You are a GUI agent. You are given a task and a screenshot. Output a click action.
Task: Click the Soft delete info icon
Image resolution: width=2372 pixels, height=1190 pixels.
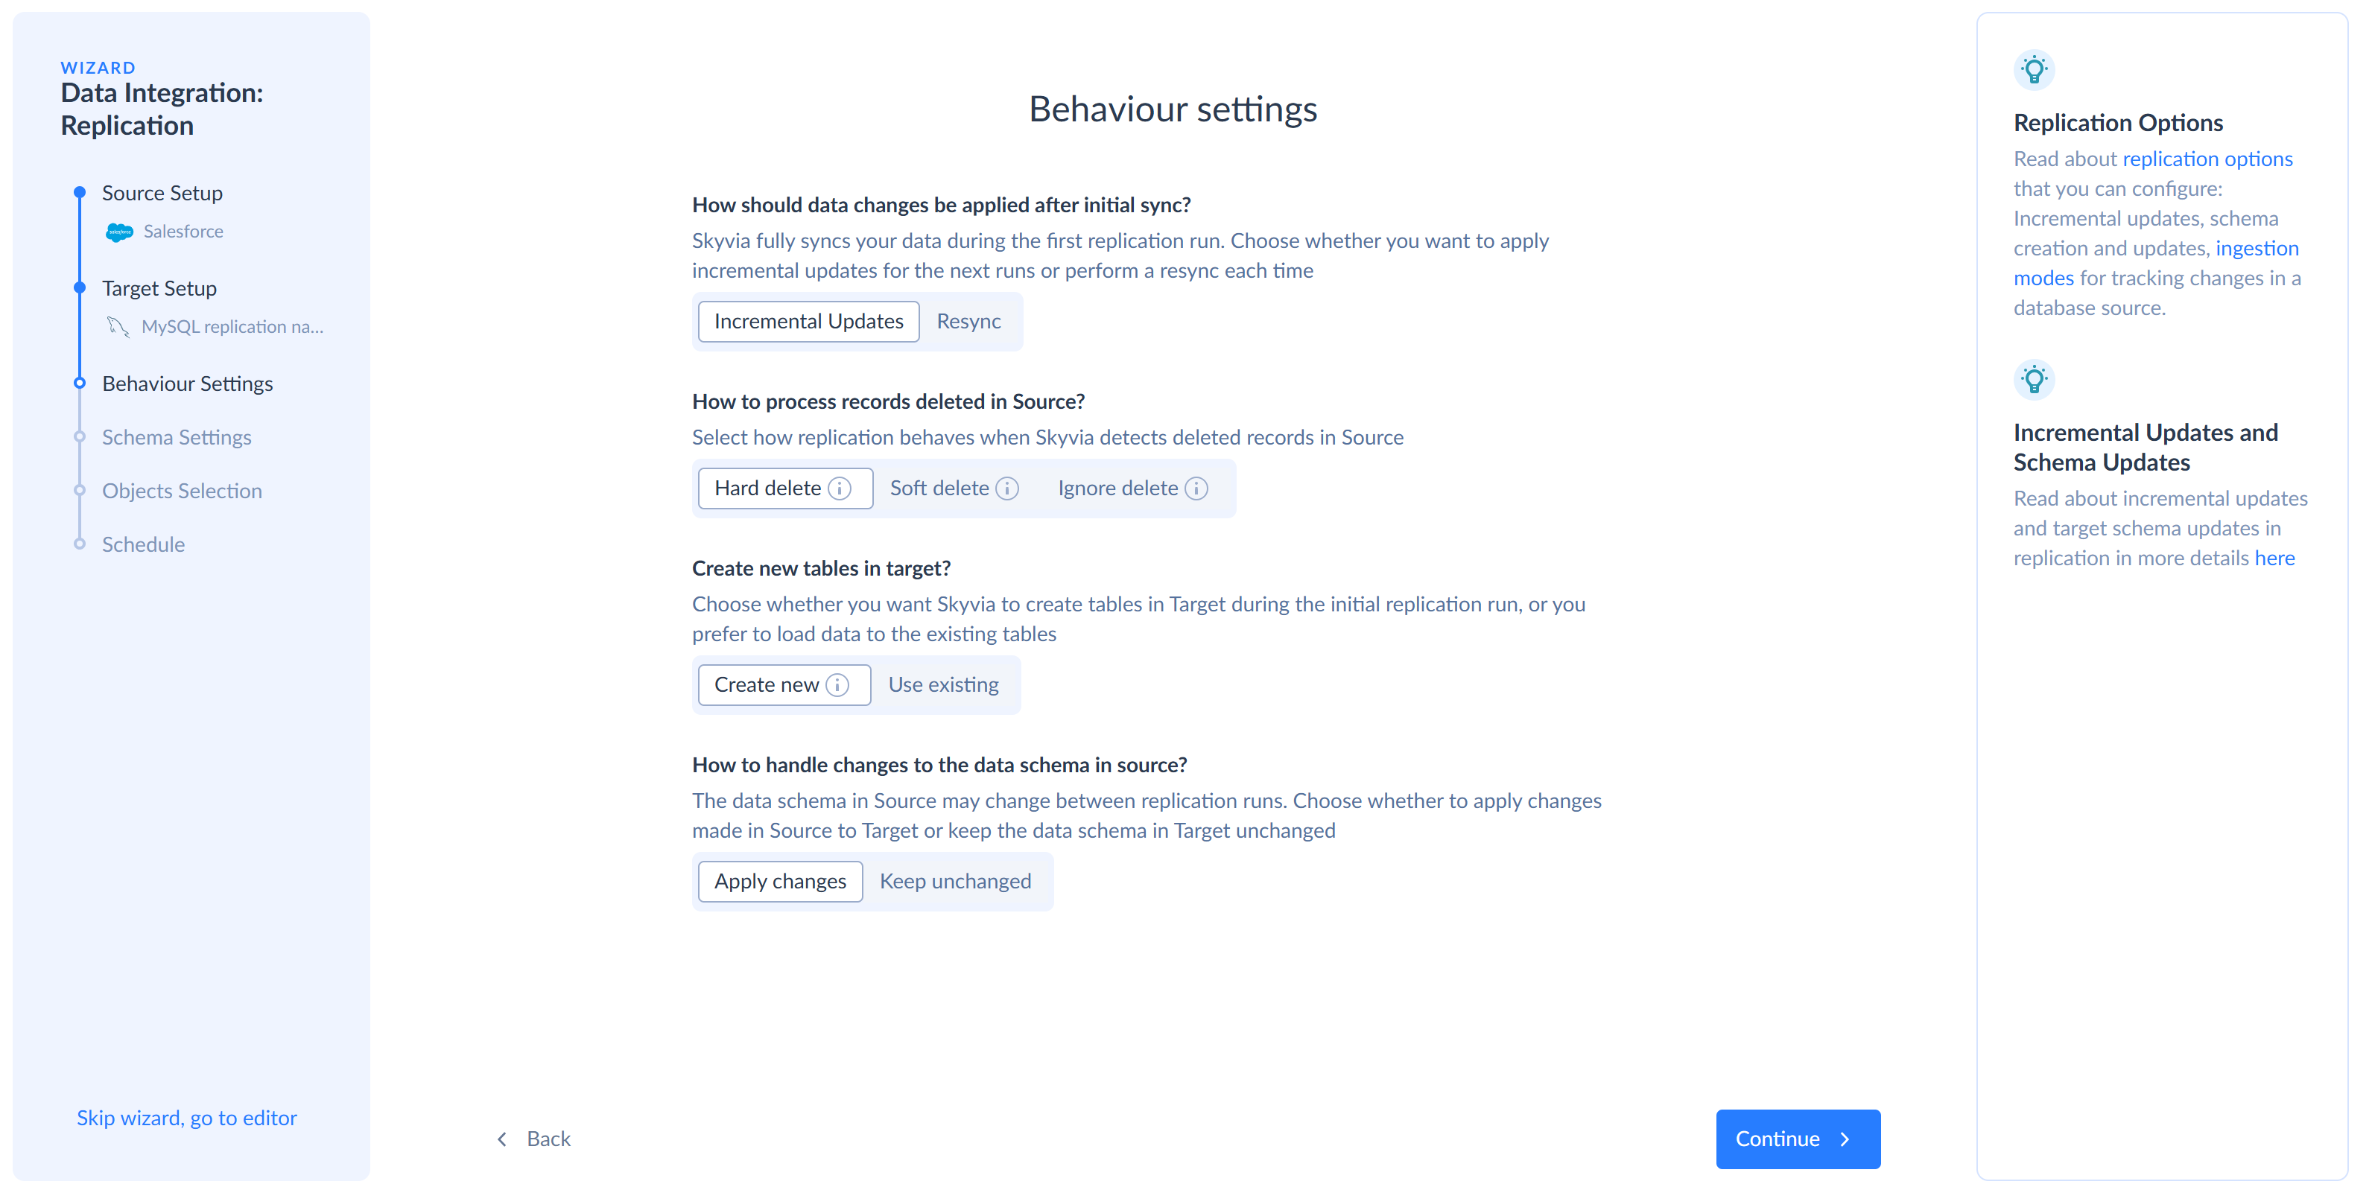pyautogui.click(x=1007, y=489)
